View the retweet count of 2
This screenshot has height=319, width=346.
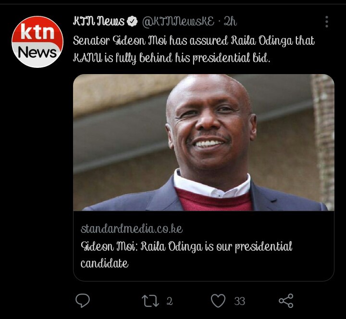[x=170, y=301]
